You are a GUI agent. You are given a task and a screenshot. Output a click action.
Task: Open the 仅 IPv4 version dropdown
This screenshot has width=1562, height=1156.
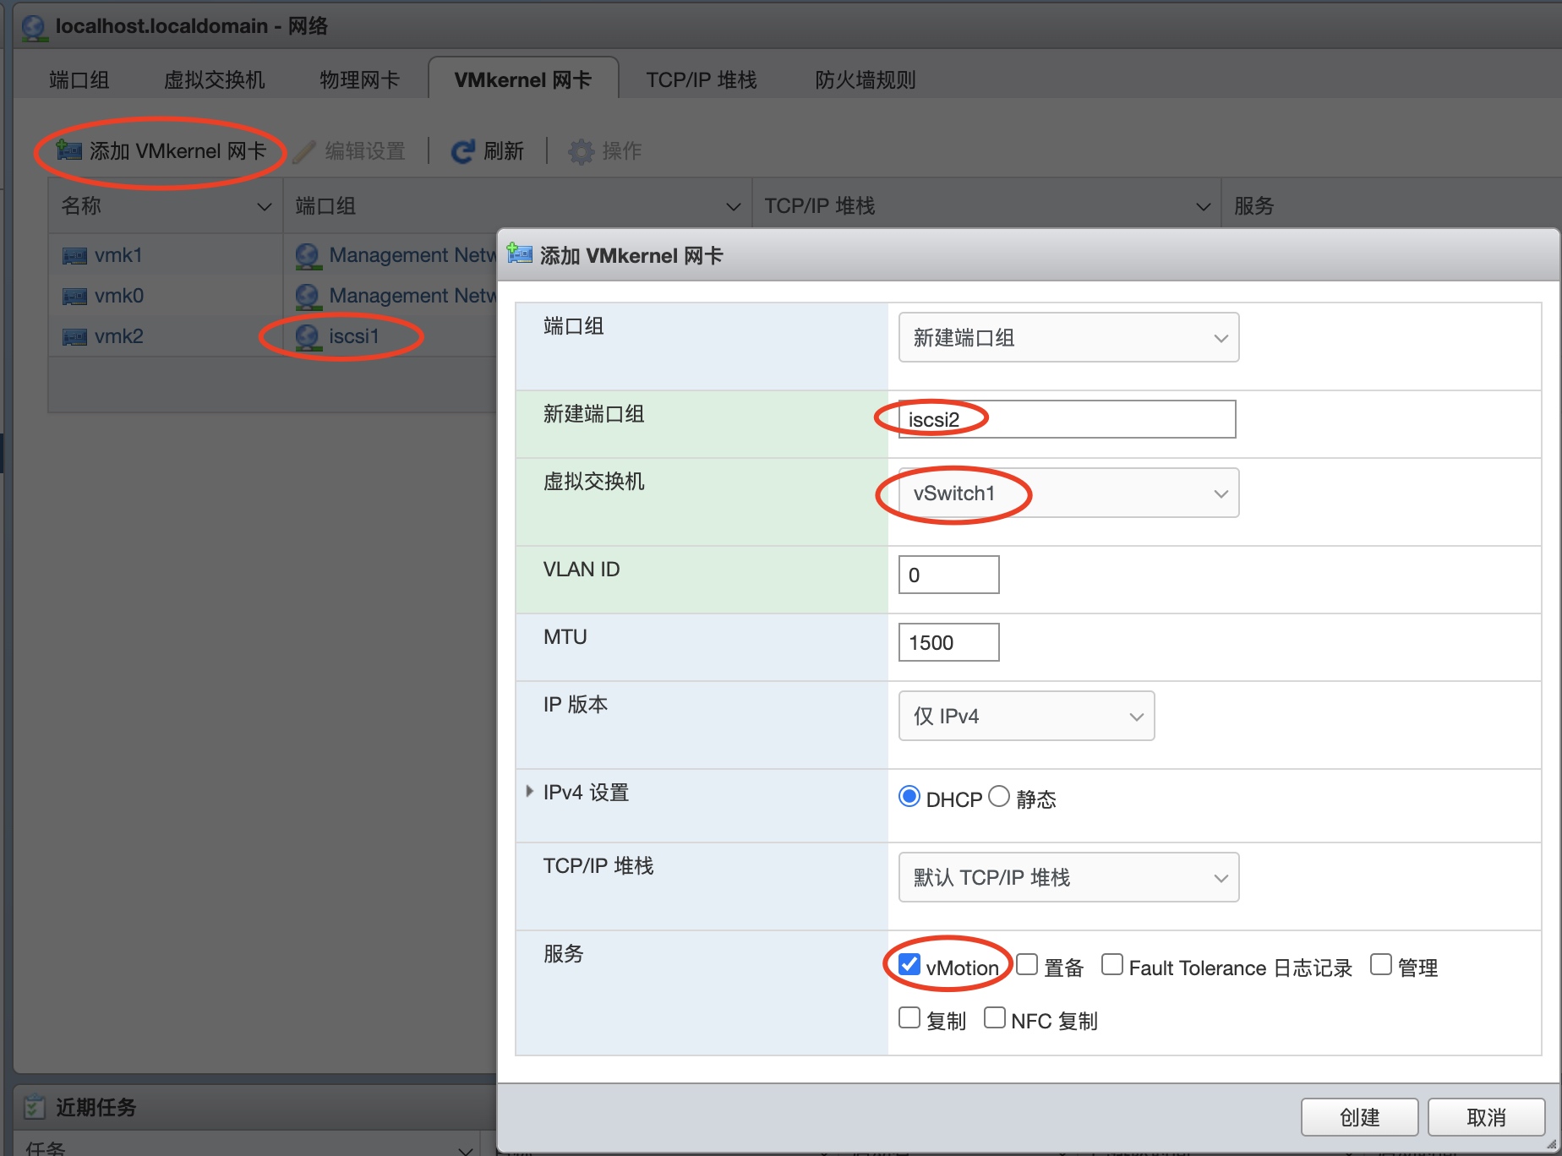click(x=1026, y=716)
